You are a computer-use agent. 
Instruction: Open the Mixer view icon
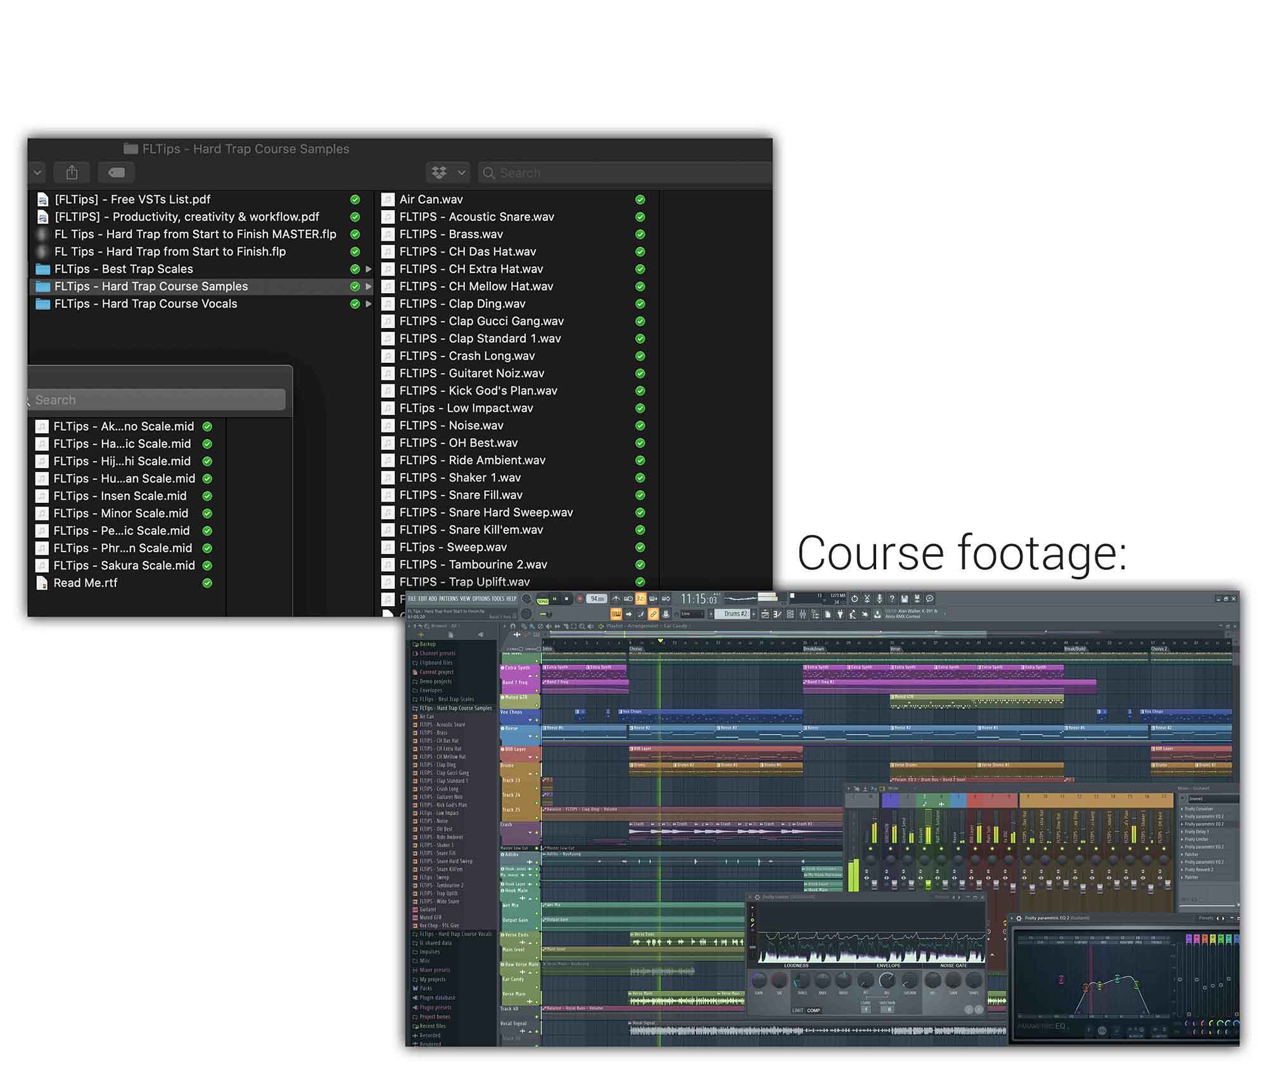(803, 614)
